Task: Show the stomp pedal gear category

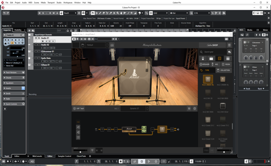Action: point(203,58)
